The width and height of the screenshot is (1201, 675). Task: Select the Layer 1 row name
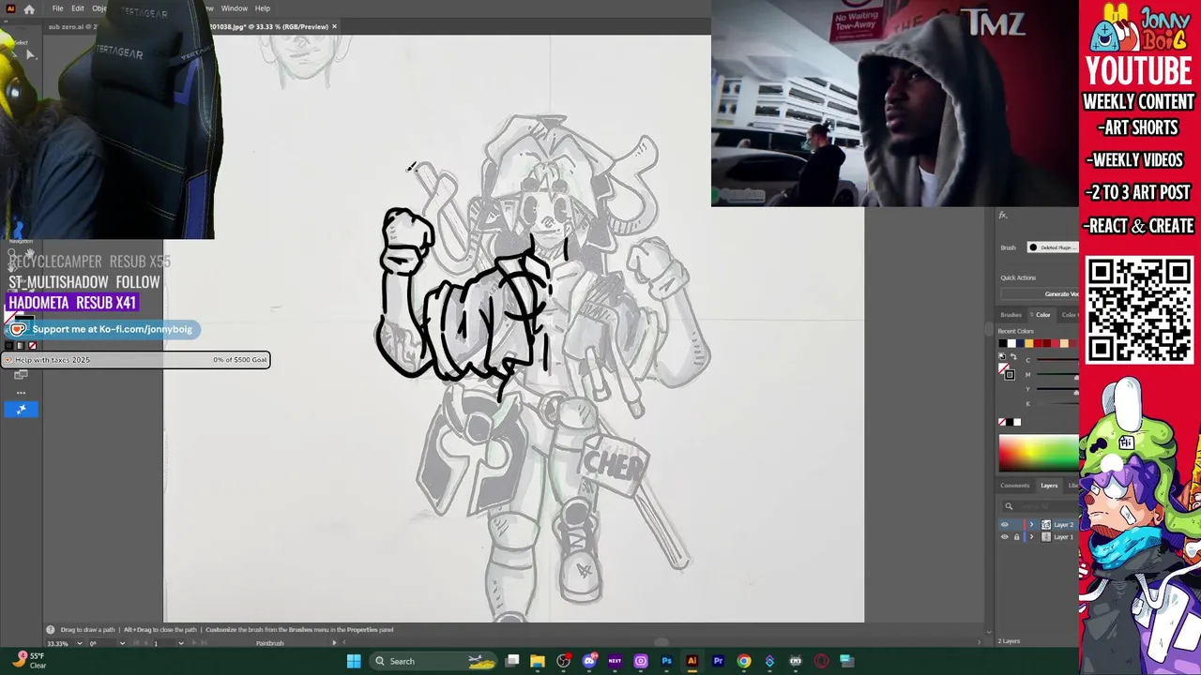click(1063, 537)
